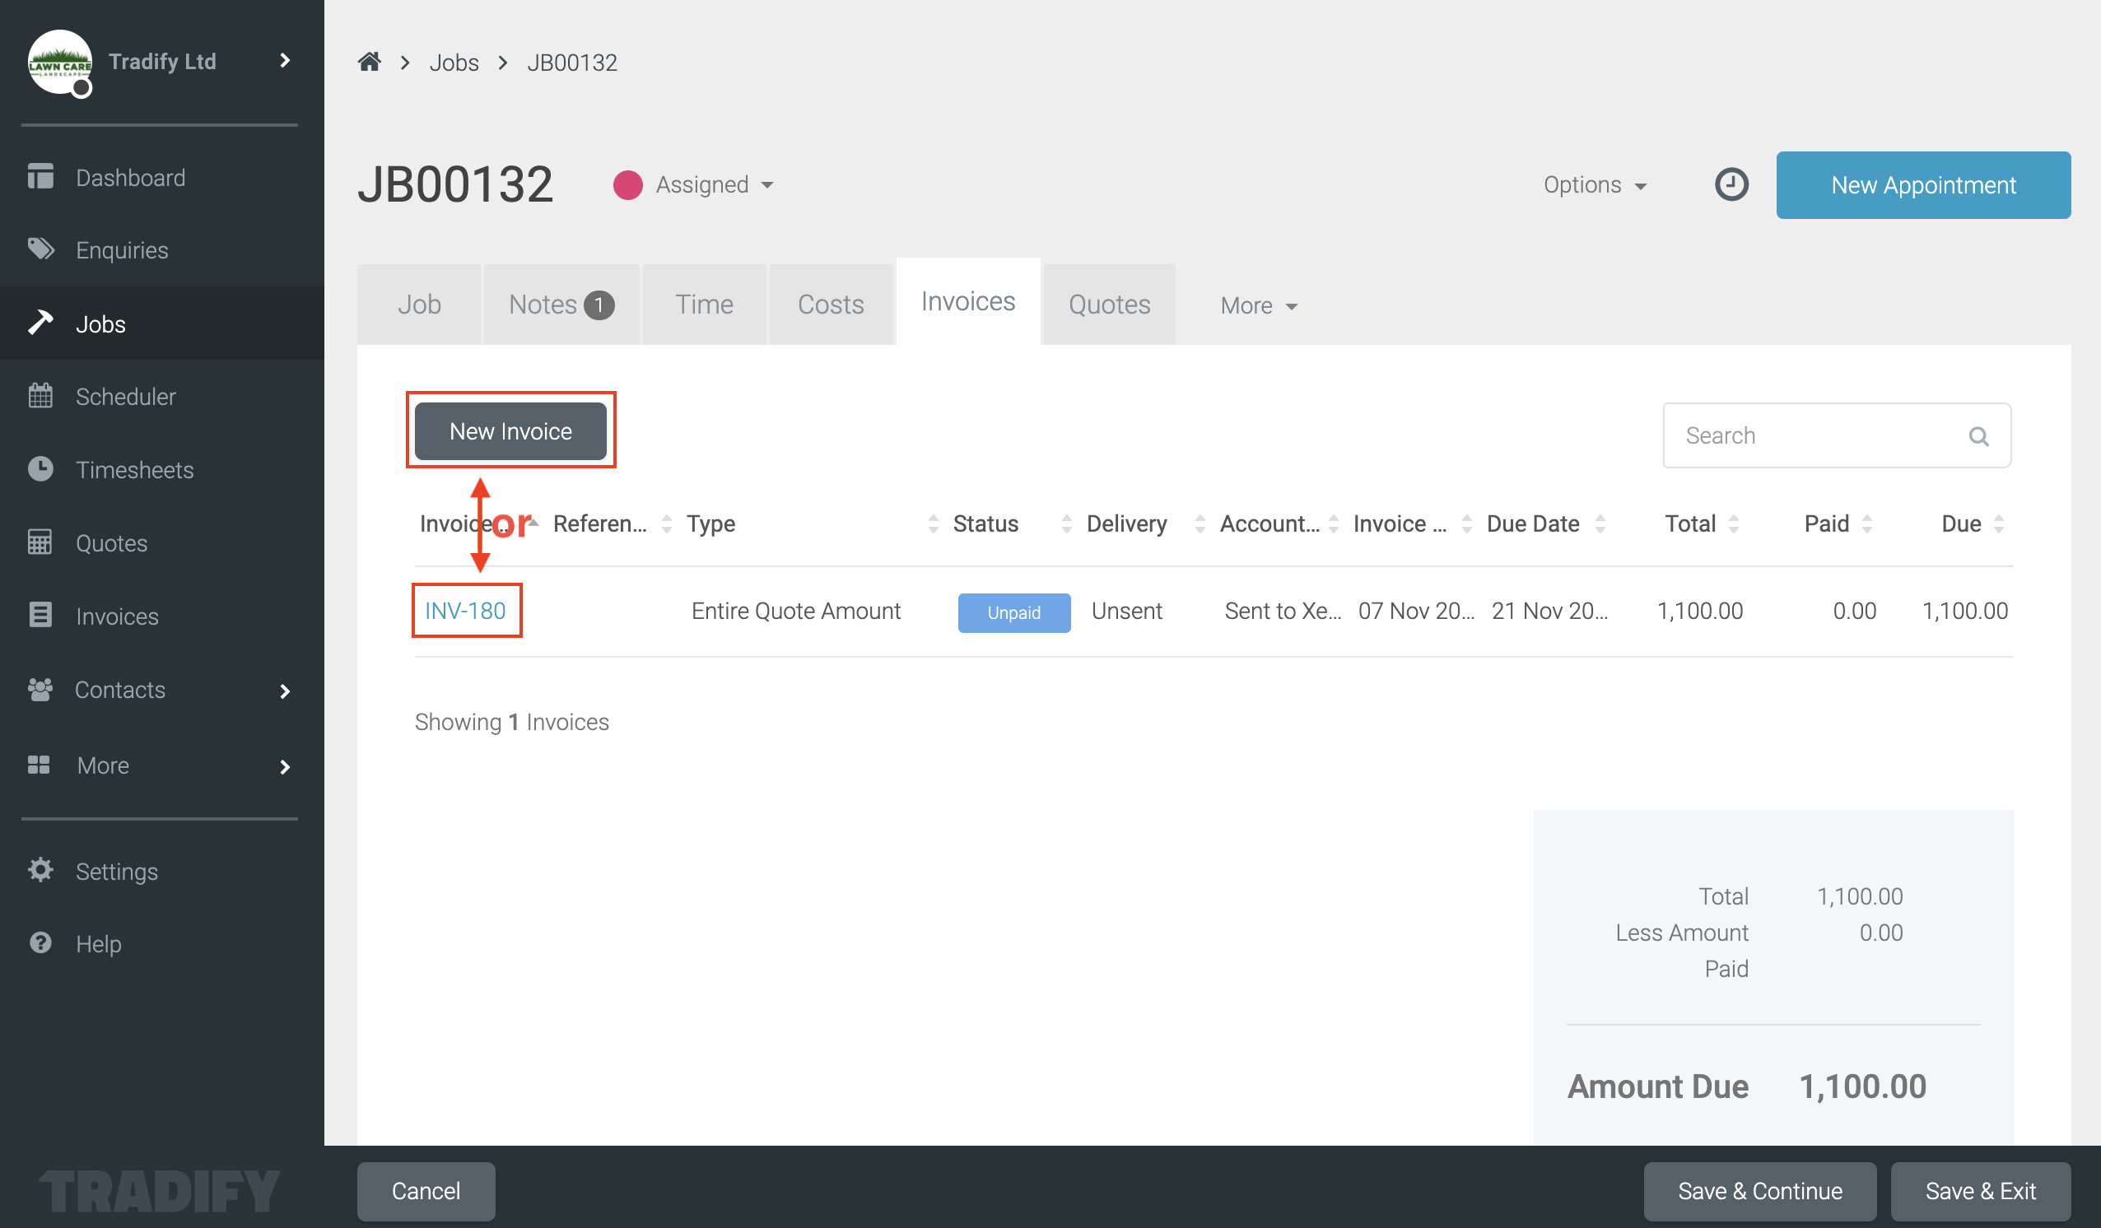
Task: Select the Timesheets clock icon
Action: tap(40, 469)
